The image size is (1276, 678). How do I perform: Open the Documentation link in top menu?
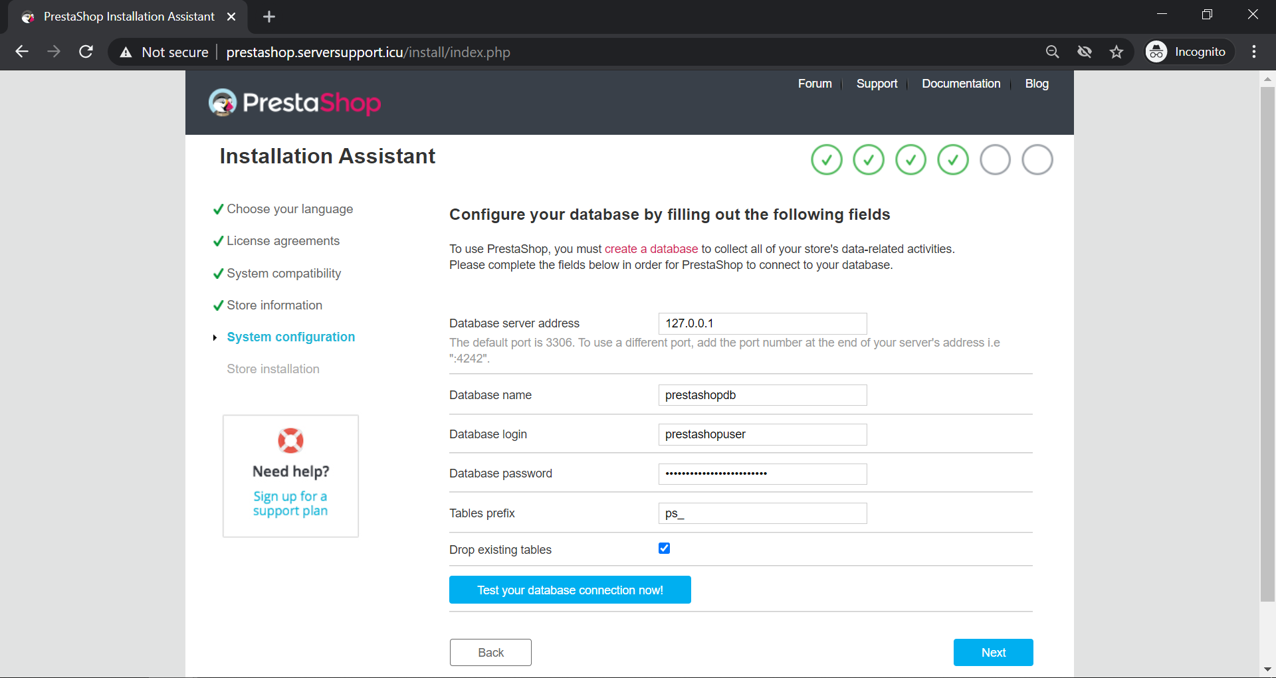[960, 84]
